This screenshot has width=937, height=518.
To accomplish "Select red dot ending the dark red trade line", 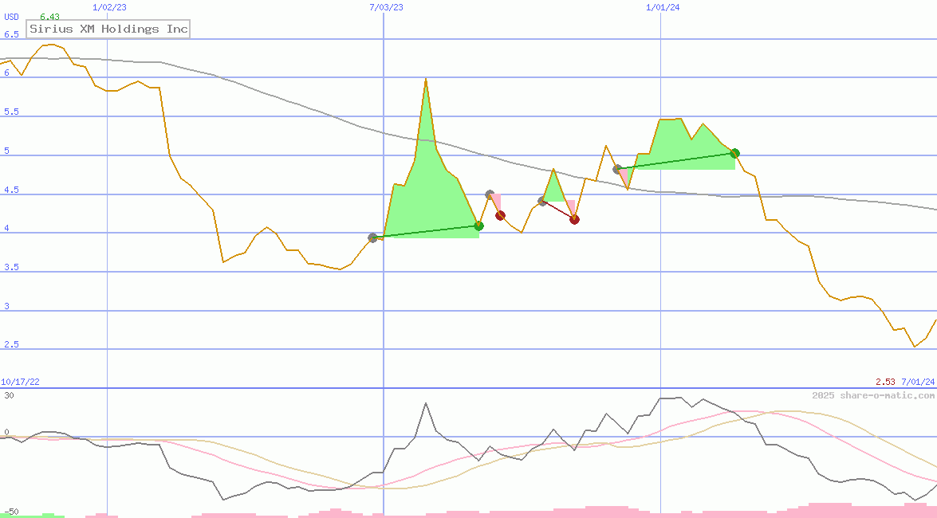I will click(x=574, y=219).
